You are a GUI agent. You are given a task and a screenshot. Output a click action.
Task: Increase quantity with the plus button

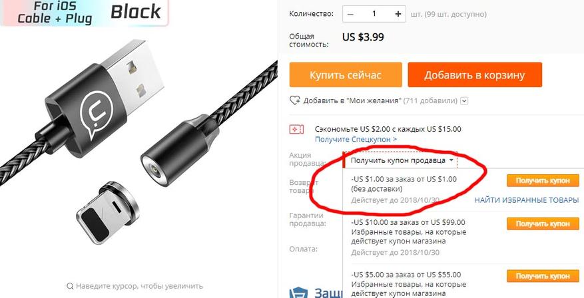pyautogui.click(x=398, y=14)
